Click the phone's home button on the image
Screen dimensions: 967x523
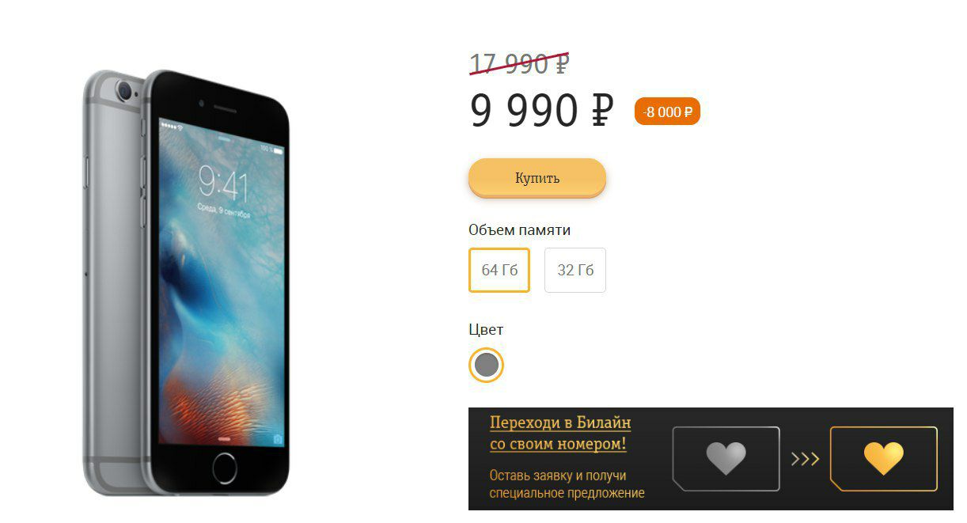click(x=225, y=468)
